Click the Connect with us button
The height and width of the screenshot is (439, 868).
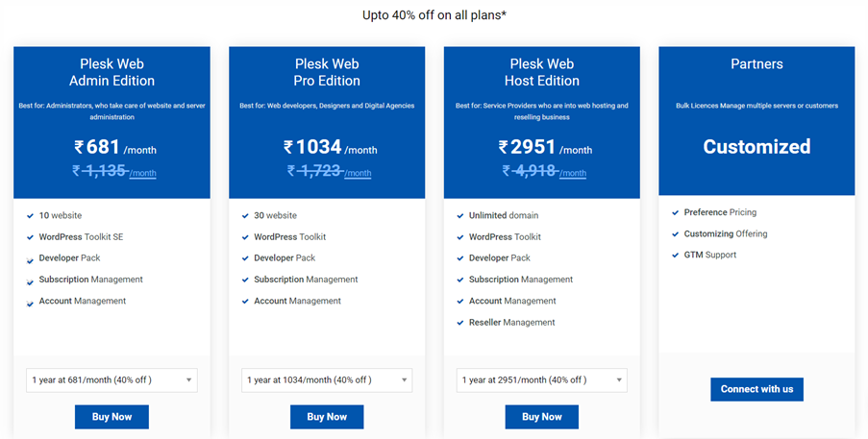pyautogui.click(x=756, y=389)
